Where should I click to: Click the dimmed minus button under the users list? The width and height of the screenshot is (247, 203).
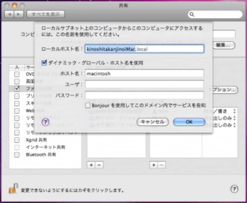[x=161, y=165]
